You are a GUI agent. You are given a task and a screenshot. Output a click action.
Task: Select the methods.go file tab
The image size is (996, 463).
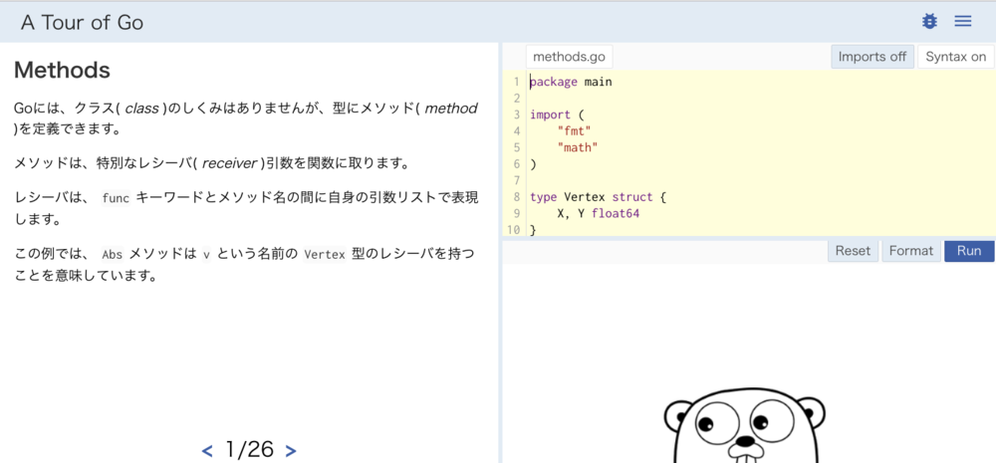pyautogui.click(x=570, y=57)
